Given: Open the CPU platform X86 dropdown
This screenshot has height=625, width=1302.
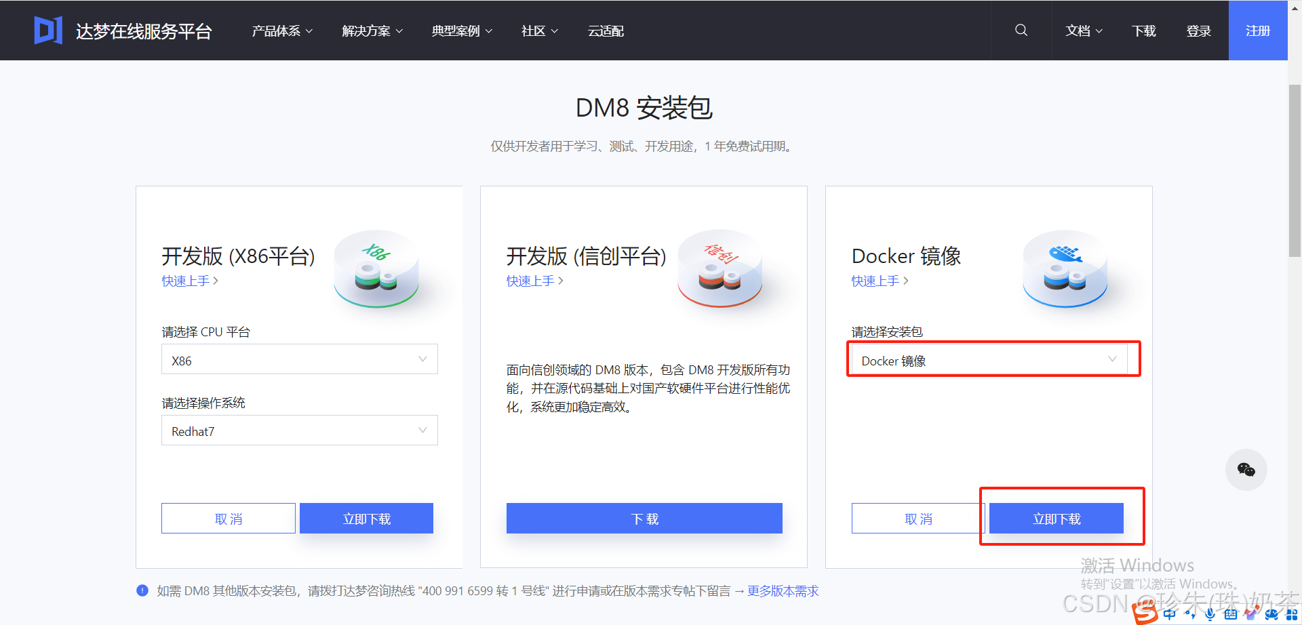Looking at the screenshot, I should (300, 359).
